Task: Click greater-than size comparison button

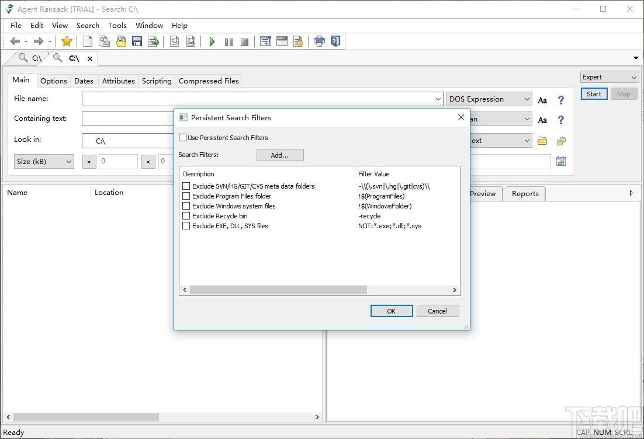Action: click(x=89, y=162)
